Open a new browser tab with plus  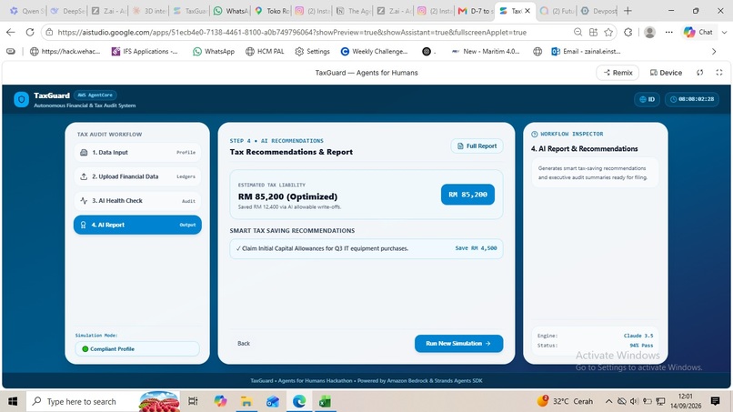point(628,11)
